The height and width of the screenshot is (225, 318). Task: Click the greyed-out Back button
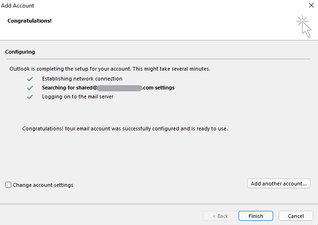pos(220,216)
